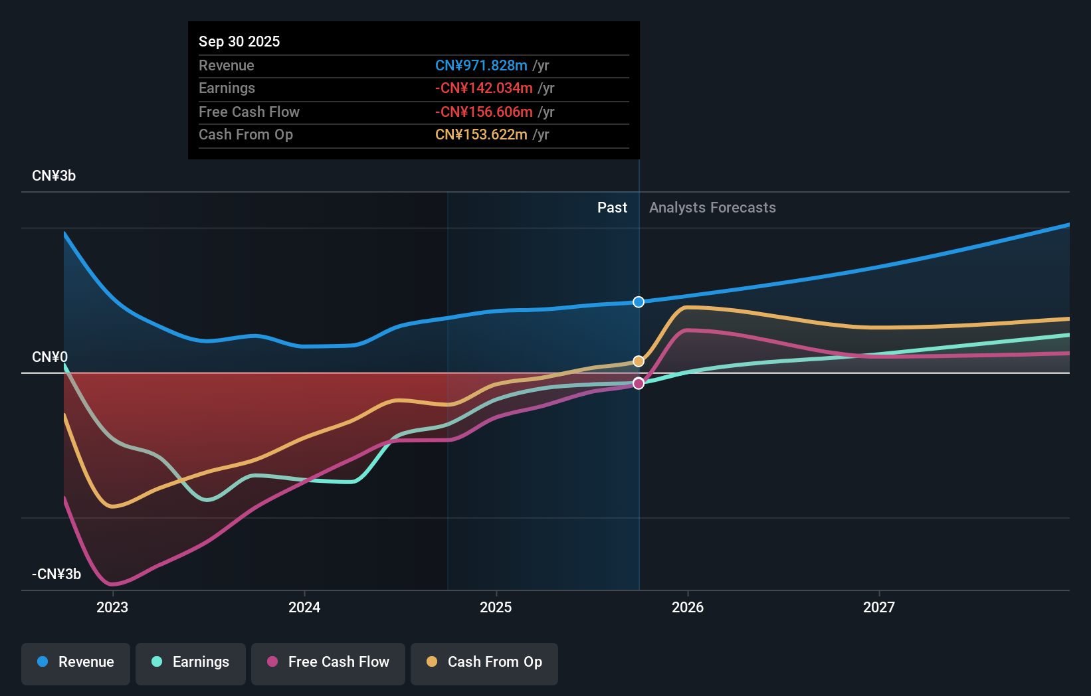1091x696 pixels.
Task: Select the yellow Cash From Op chart marker
Action: pos(639,361)
